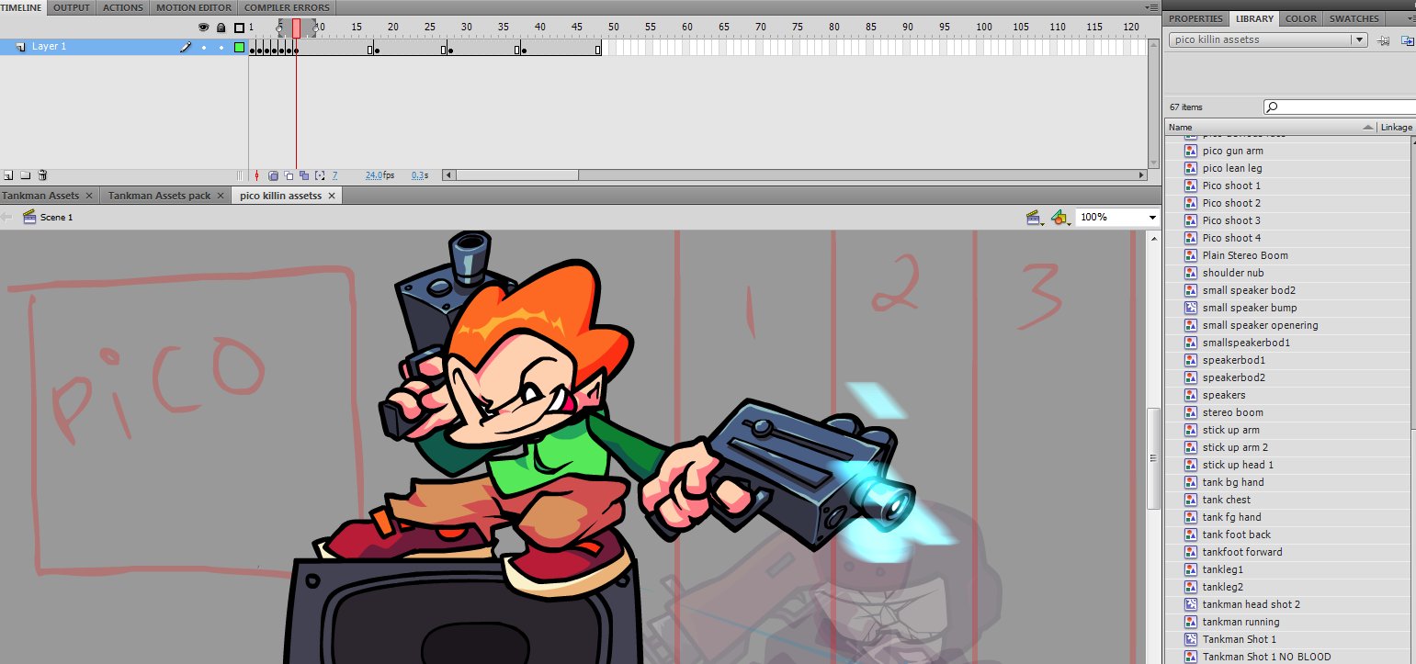Switch to the Swatches panel tab
The width and height of the screenshot is (1416, 664).
[x=1354, y=18]
